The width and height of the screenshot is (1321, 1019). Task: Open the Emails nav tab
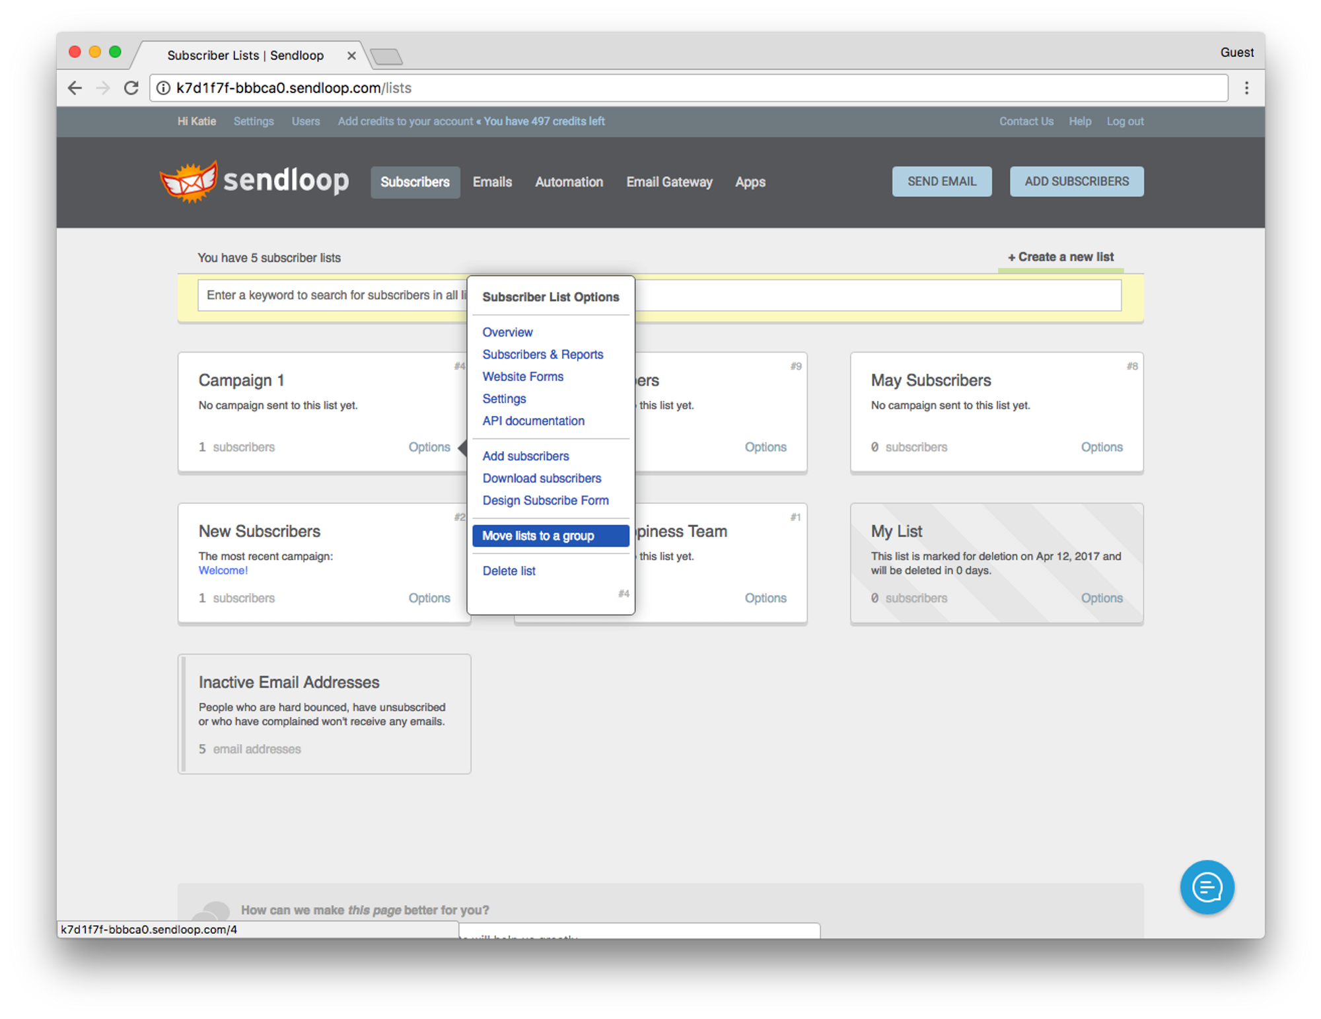[x=492, y=182]
